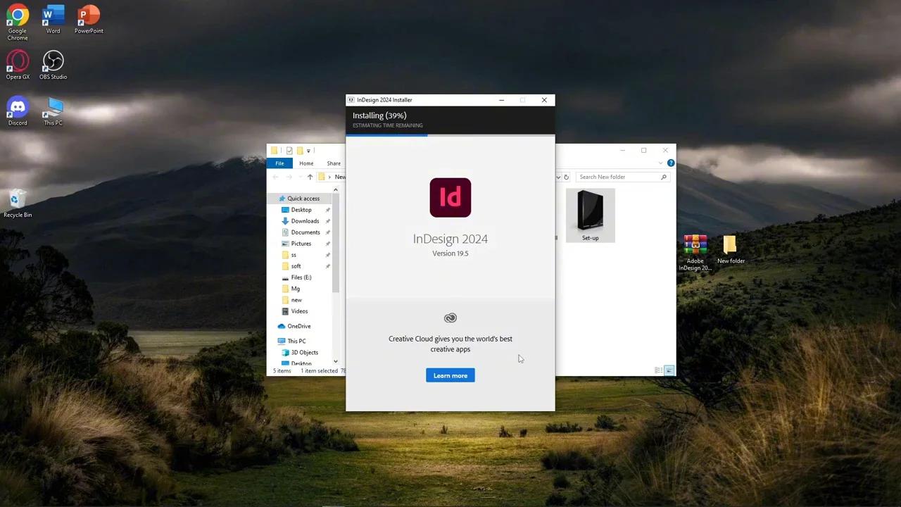The width and height of the screenshot is (901, 507).
Task: Click the Creative Cloud icon in installer
Action: [x=450, y=318]
